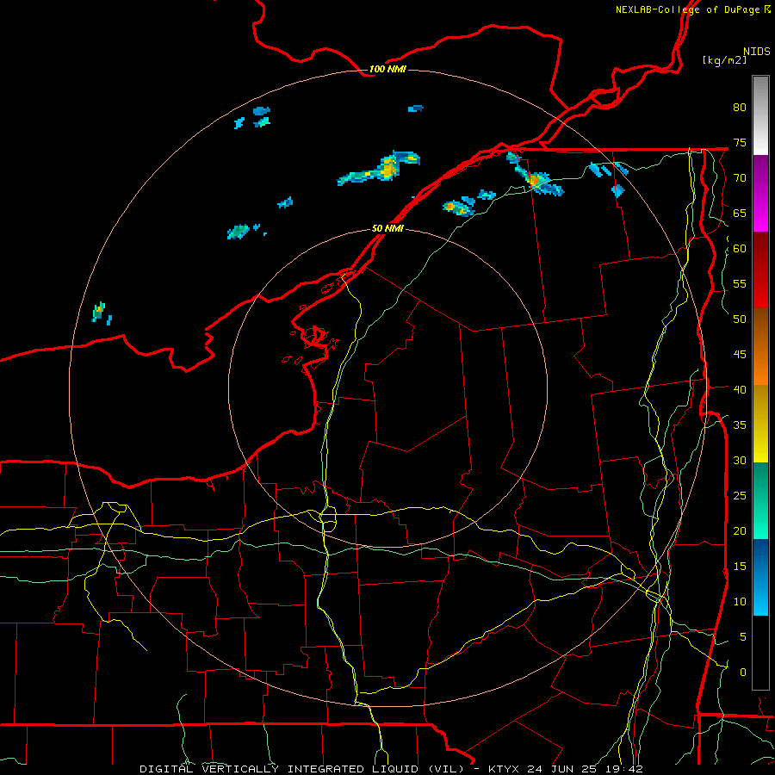Click the 55 value on the VIL scale
This screenshot has width=775, height=775.
[x=740, y=283]
